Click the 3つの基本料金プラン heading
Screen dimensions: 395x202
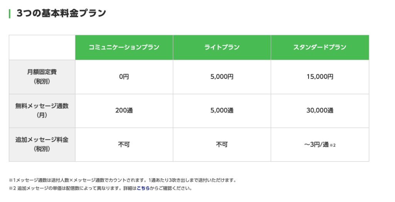[61, 13]
